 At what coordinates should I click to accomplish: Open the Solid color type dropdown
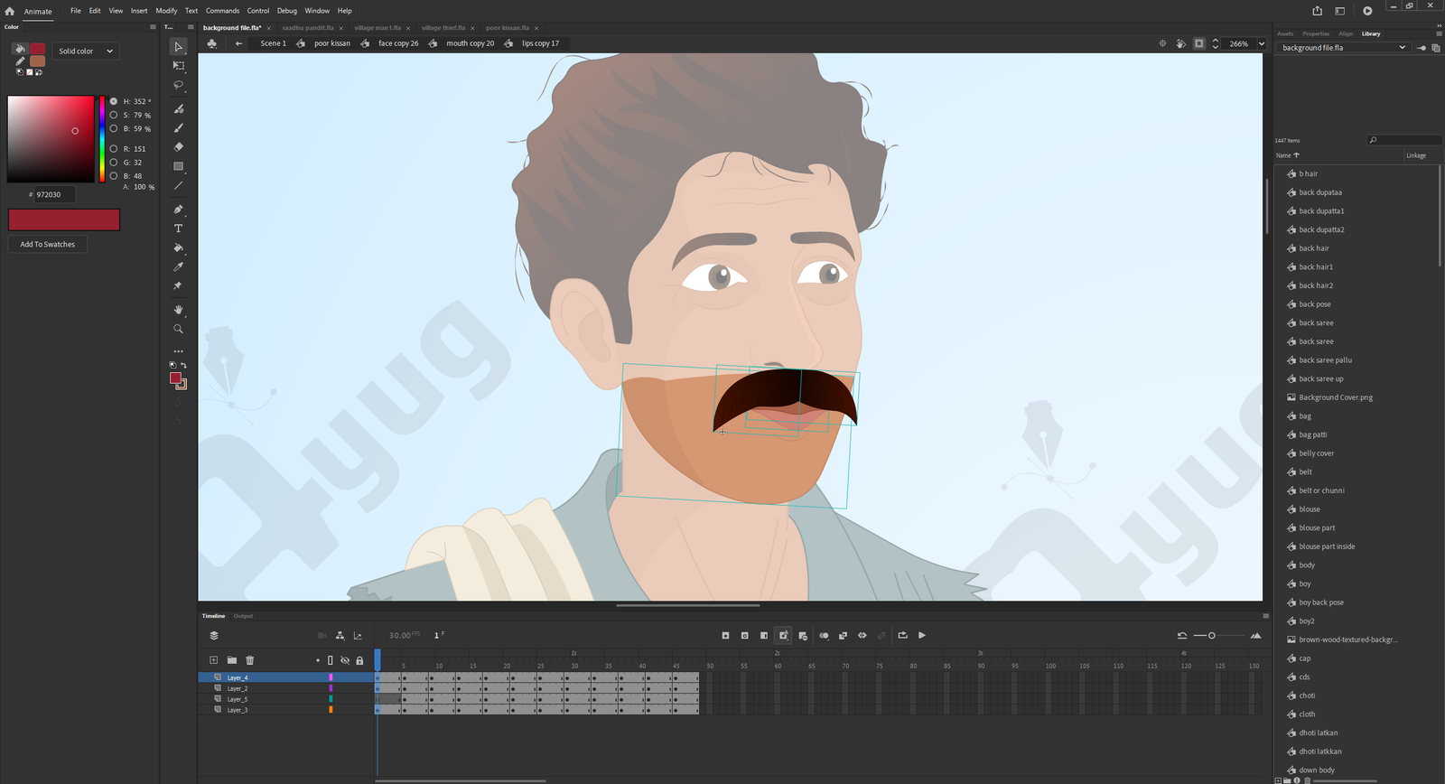(86, 51)
